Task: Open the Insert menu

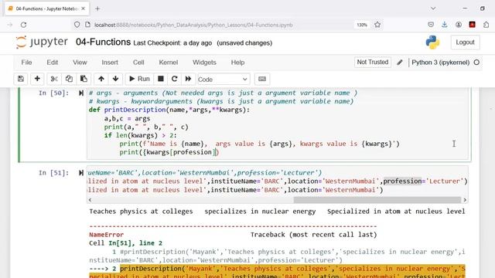Action: 110,63
